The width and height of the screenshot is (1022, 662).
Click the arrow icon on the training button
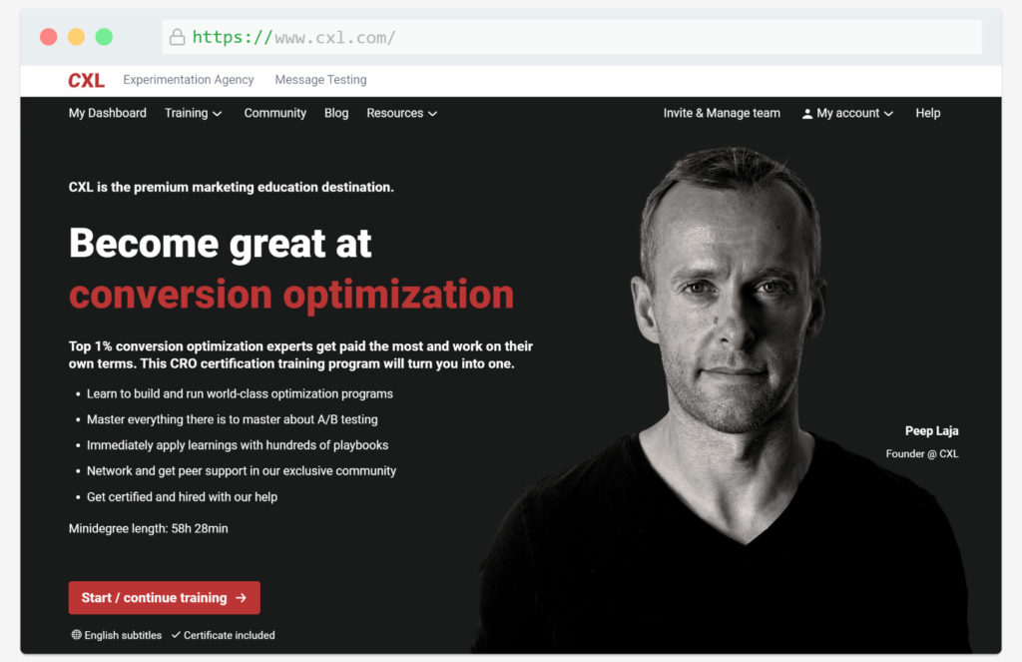(242, 597)
